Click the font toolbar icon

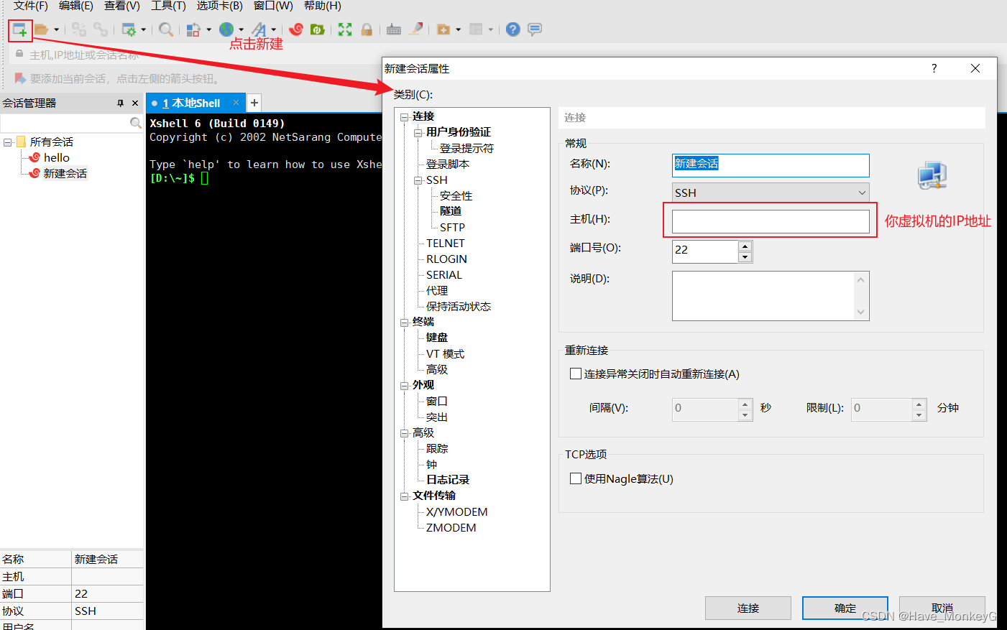click(x=259, y=29)
